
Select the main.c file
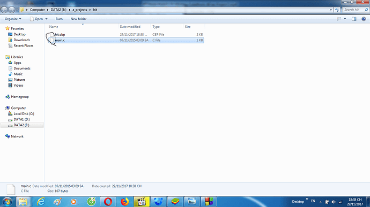click(x=126, y=40)
